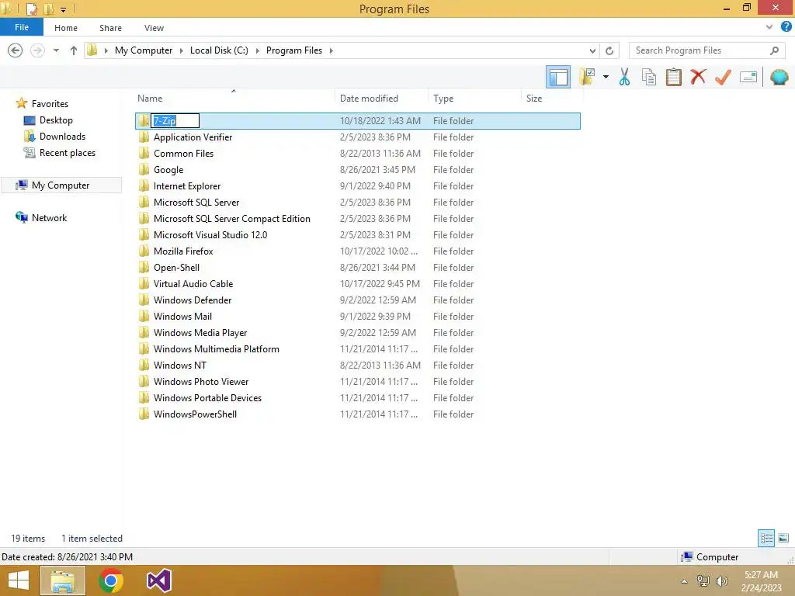Open Desktop in Favorites
795x596 pixels.
pos(56,120)
